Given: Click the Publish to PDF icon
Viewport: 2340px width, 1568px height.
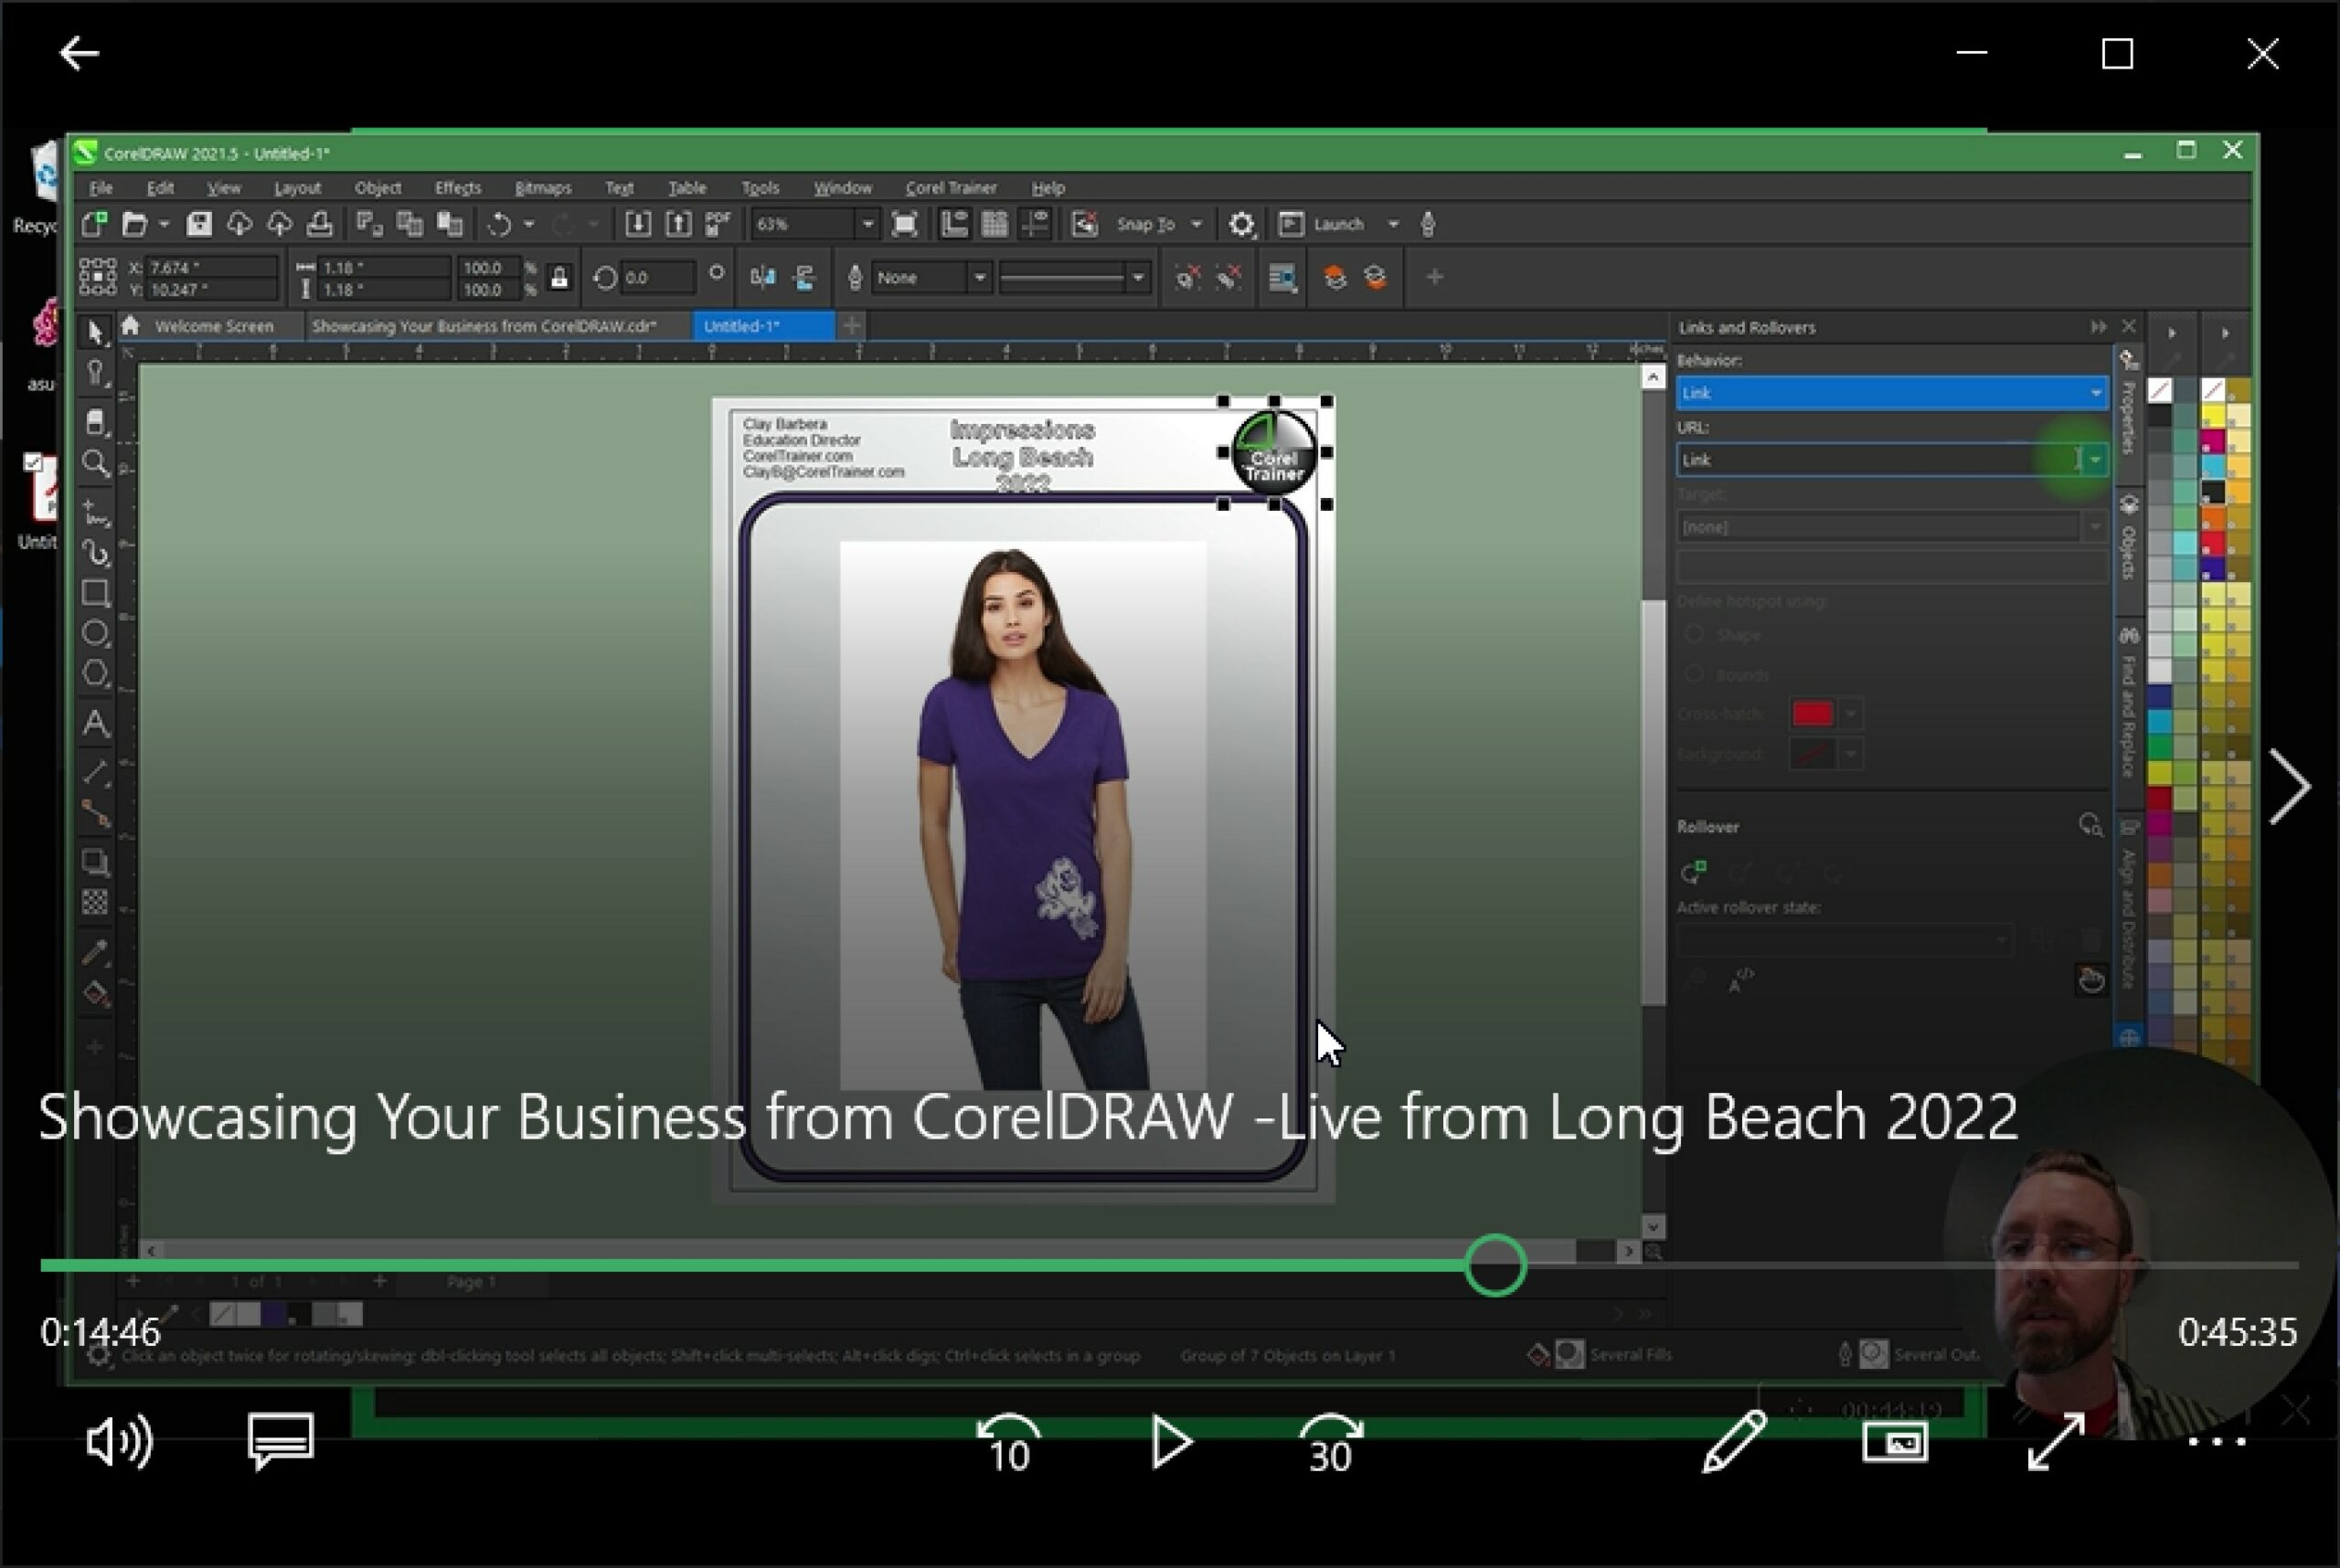Looking at the screenshot, I should tap(718, 224).
